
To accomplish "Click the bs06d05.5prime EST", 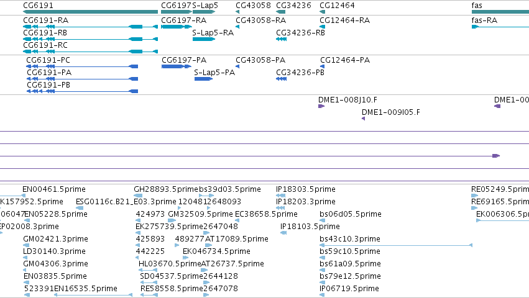I will pos(322,220).
